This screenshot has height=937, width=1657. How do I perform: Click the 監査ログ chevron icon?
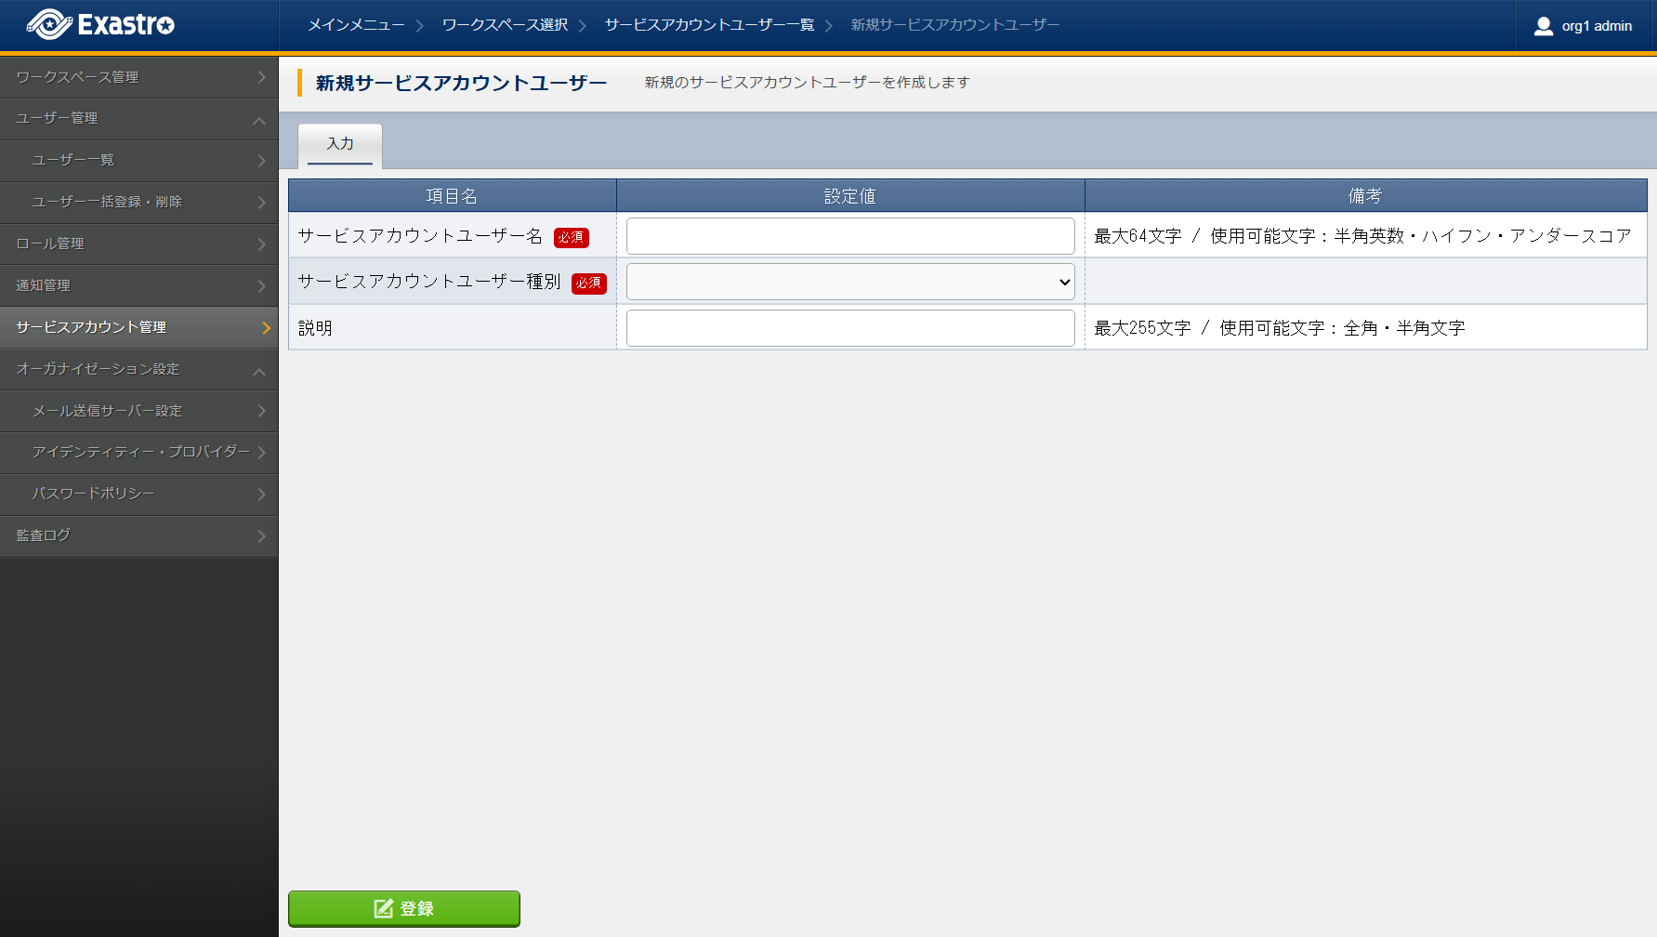pyautogui.click(x=261, y=536)
